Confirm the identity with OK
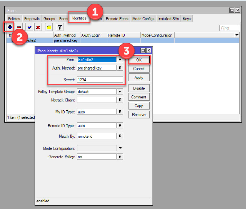This screenshot has width=246, height=209. (139, 60)
